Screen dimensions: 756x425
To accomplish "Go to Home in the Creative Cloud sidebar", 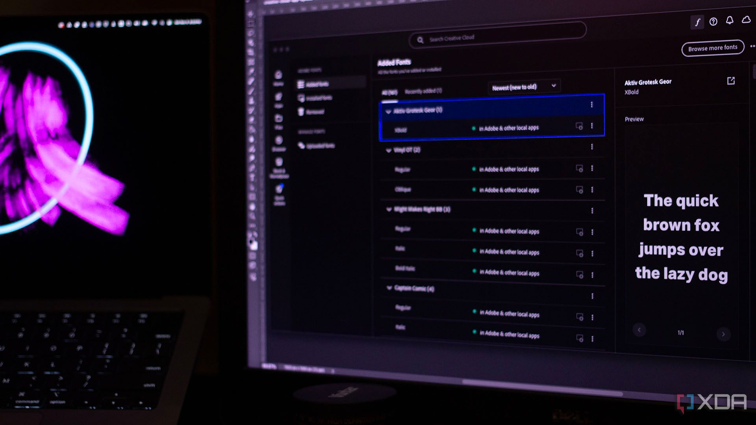I will pyautogui.click(x=278, y=78).
